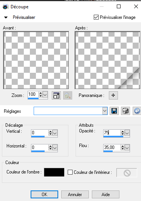The height and width of the screenshot is (201, 141).
Task: Click the randomize parameters dice icon
Action: 126,111
